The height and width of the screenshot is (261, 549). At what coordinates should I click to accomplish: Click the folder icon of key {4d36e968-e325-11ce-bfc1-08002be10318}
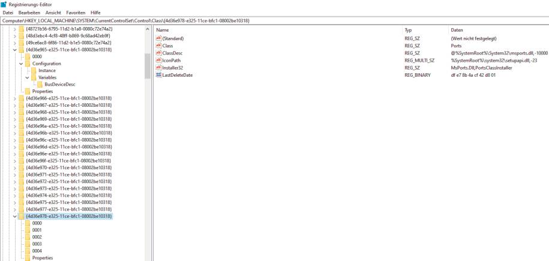pyautogui.click(x=22, y=112)
